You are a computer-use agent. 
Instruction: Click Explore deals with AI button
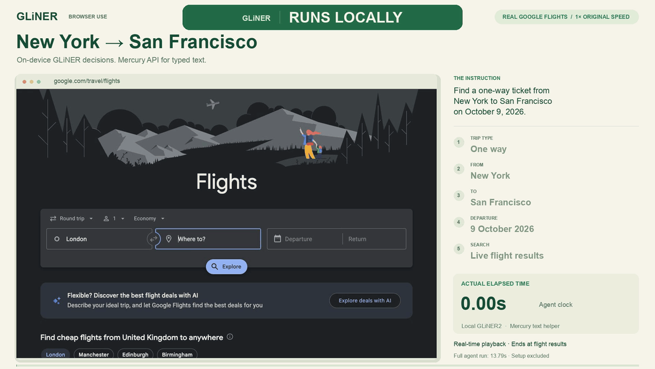(364, 300)
